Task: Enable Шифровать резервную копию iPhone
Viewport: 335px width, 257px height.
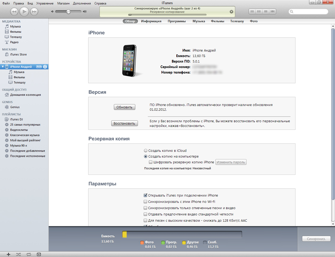Action: click(x=151, y=162)
